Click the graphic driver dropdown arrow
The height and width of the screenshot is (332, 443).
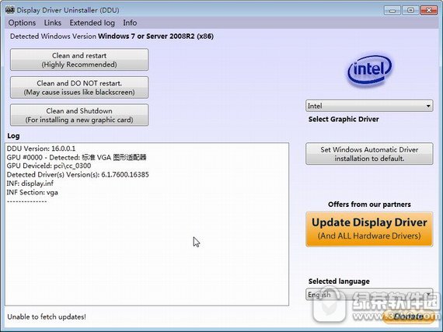coord(428,106)
